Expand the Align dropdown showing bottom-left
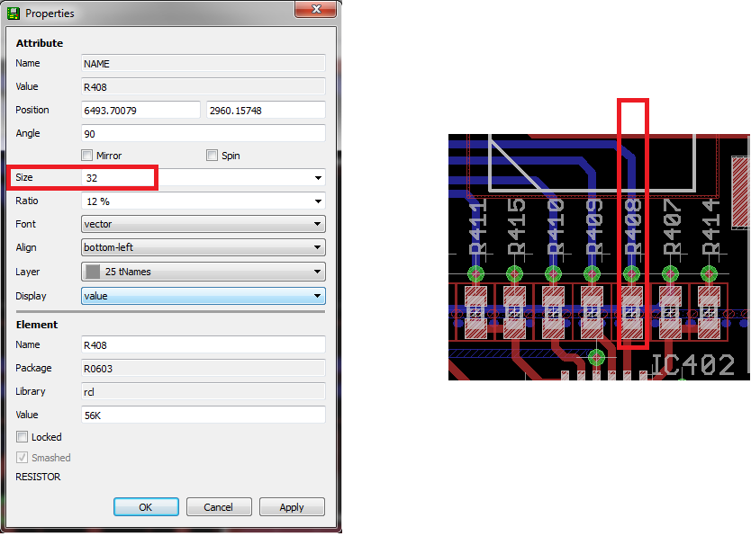Viewport: 751px width, 536px height. [x=318, y=247]
